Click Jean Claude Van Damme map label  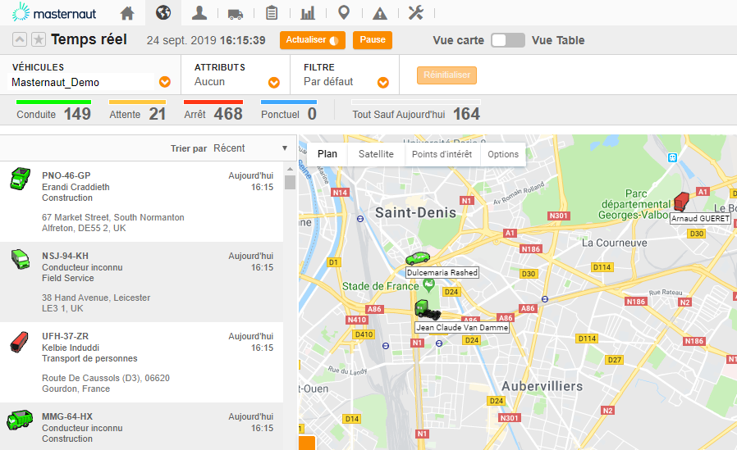coord(463,328)
